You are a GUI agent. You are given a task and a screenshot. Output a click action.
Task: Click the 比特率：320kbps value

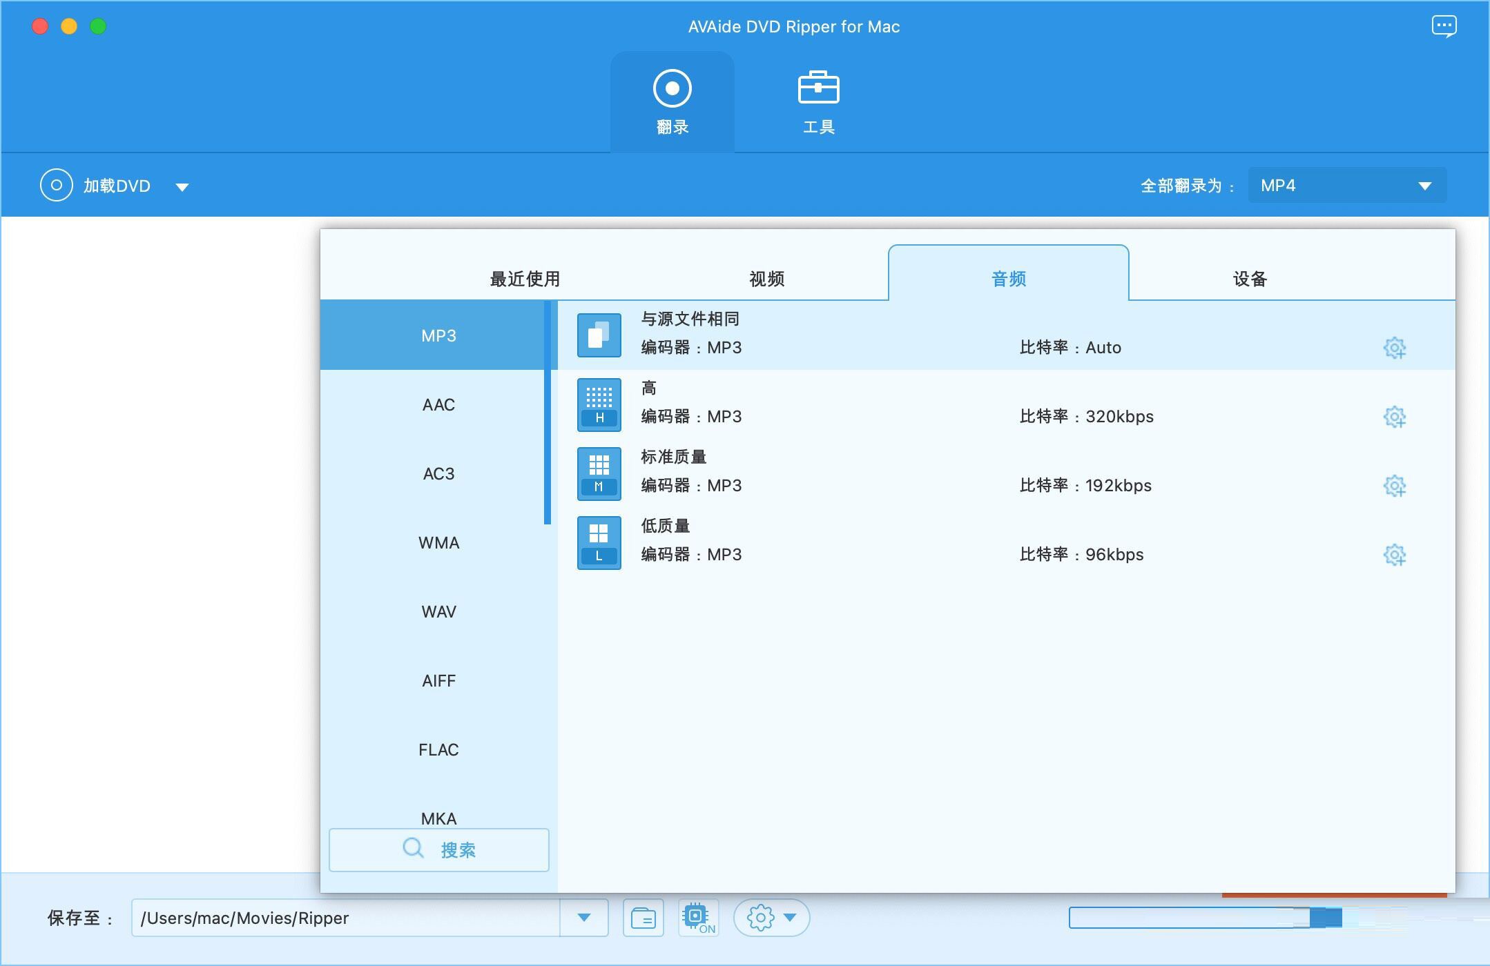click(1086, 417)
